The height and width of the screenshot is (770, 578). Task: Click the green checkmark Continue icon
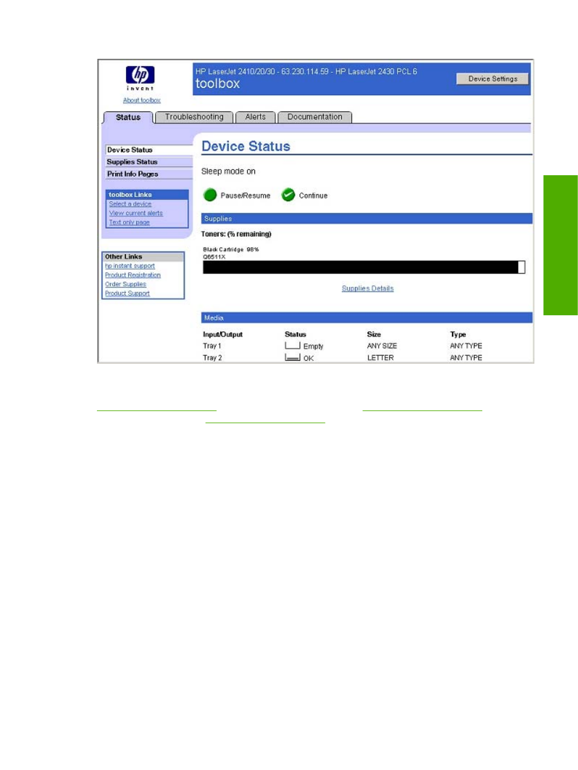[288, 195]
